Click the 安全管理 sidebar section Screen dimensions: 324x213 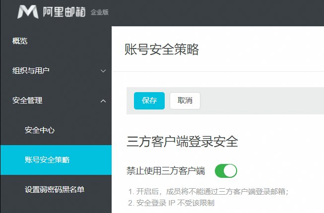[x=27, y=101]
